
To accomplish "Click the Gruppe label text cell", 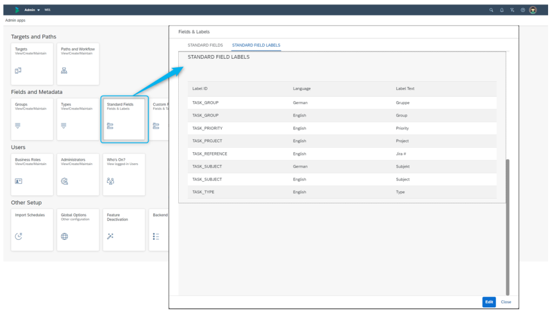I will coord(403,103).
